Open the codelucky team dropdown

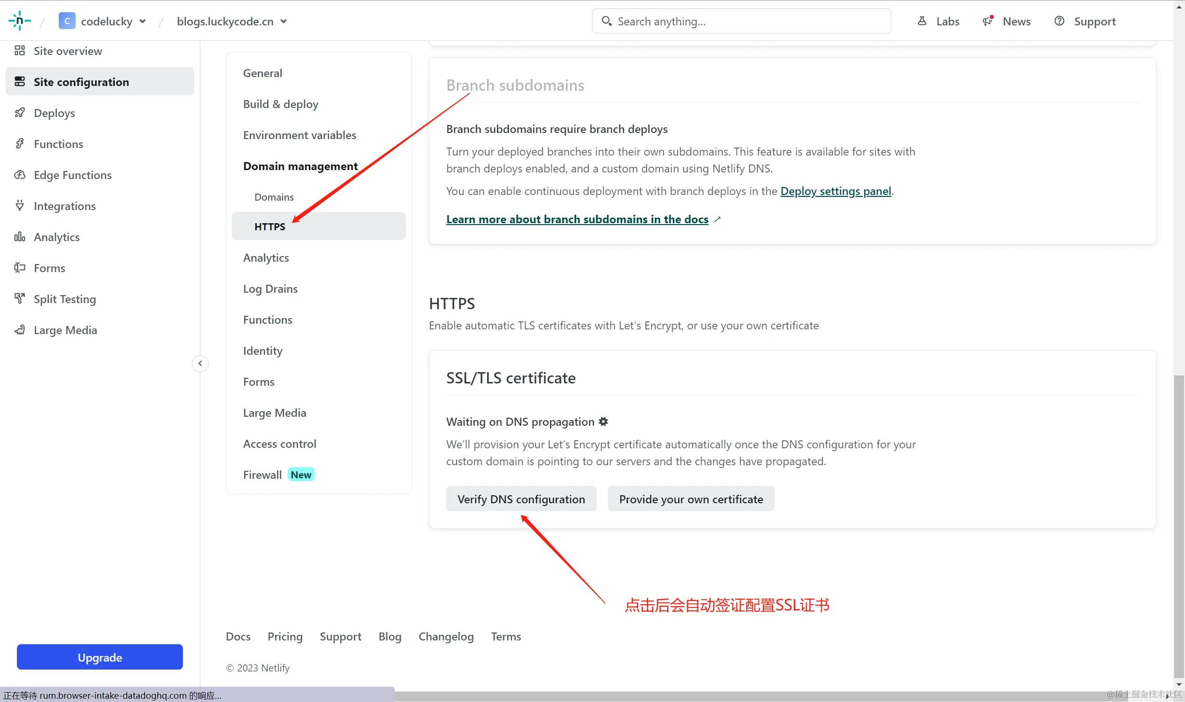click(x=102, y=21)
